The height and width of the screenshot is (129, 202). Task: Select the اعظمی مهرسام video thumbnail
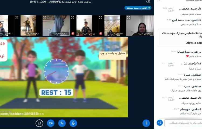pyautogui.click(x=112, y=26)
